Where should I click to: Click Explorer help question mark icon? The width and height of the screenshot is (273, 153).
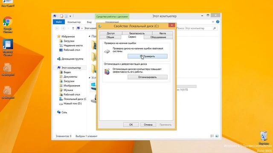pyautogui.click(x=218, y=22)
